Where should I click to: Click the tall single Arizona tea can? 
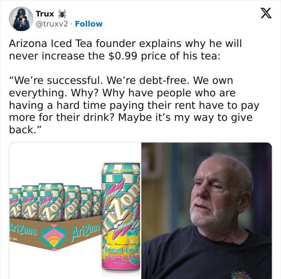(121, 216)
